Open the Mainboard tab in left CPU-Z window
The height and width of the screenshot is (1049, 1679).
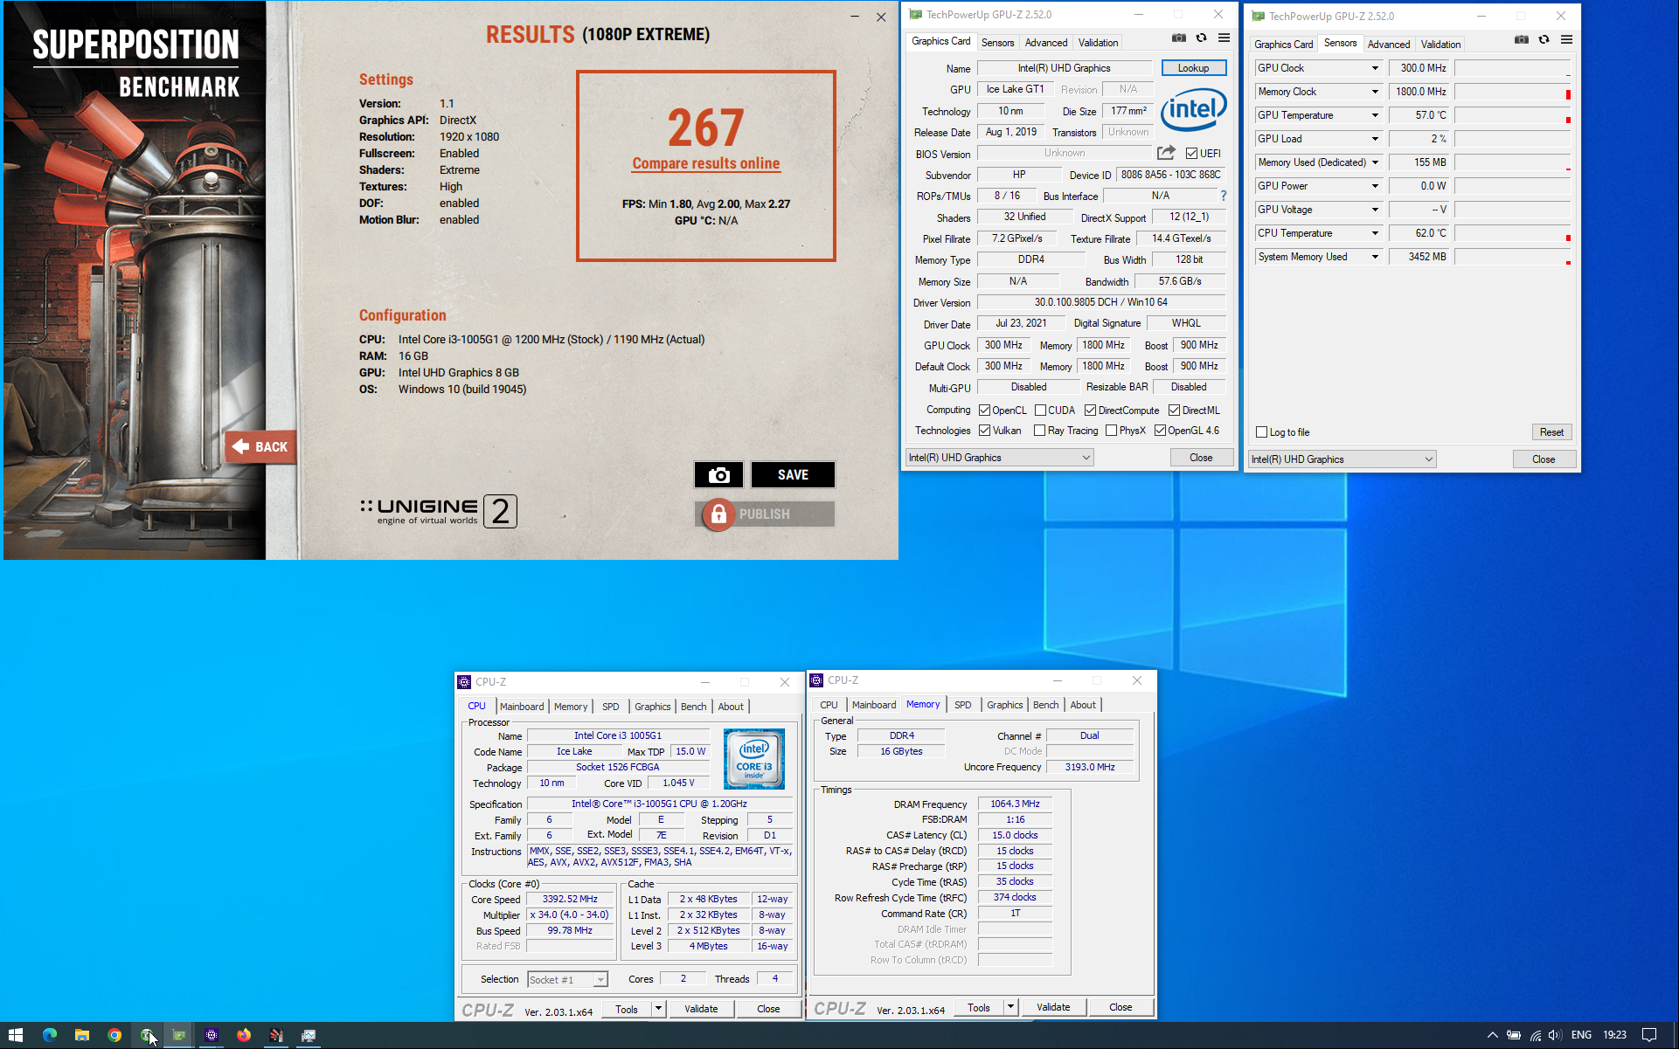pyautogui.click(x=522, y=707)
